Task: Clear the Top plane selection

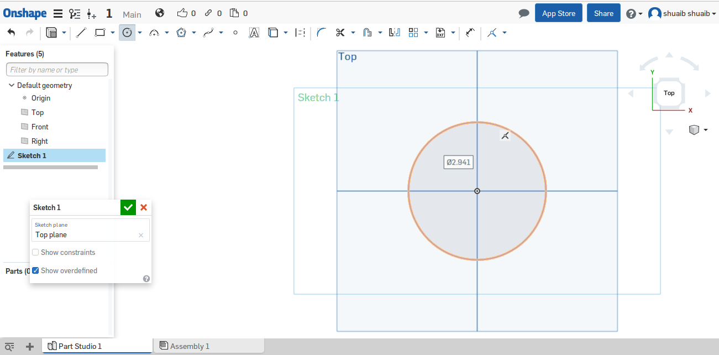Action: 141,235
